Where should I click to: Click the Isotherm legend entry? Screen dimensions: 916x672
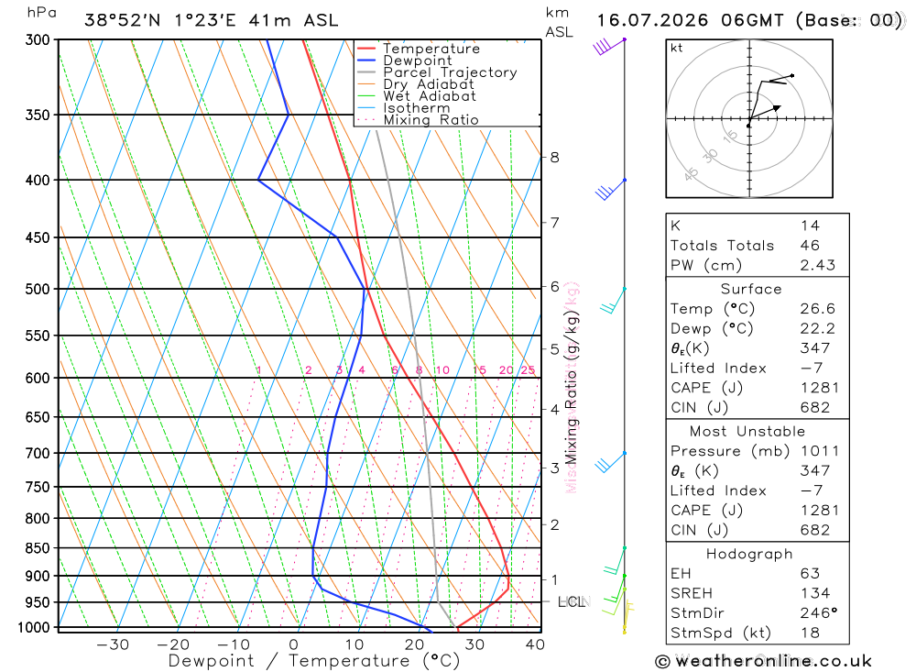[x=417, y=108]
